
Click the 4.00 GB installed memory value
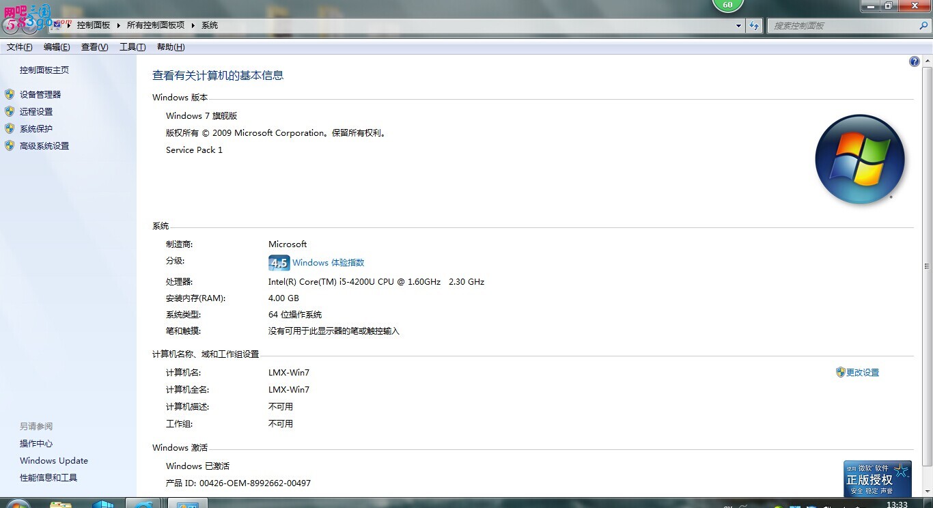coord(283,298)
